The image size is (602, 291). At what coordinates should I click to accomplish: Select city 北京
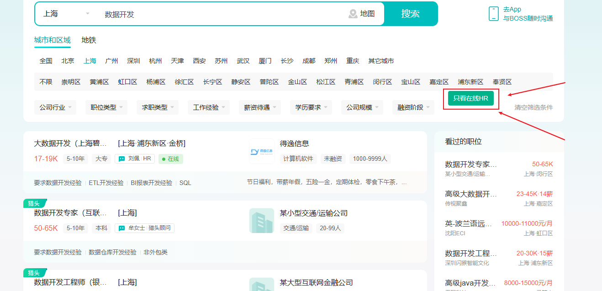(68, 61)
